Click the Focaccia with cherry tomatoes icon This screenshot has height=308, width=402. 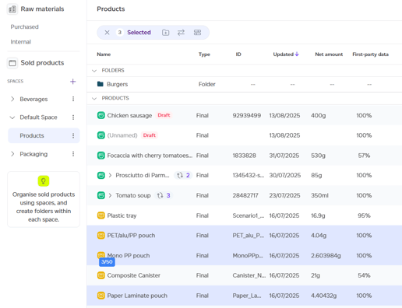(x=101, y=156)
